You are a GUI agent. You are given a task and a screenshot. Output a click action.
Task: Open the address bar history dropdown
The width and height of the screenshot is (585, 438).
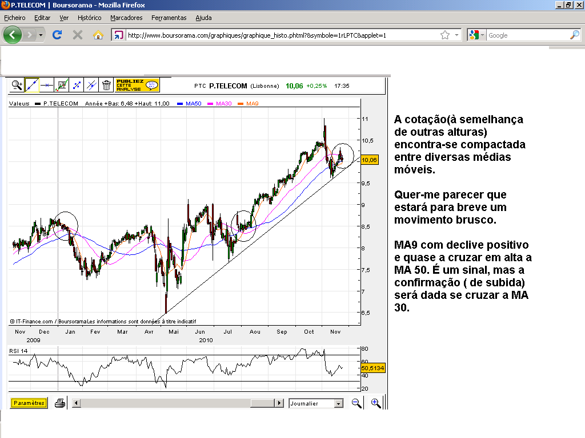click(456, 35)
